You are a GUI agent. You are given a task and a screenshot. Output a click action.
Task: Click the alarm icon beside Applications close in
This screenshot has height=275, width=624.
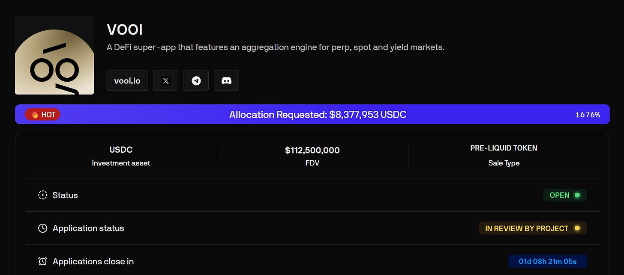(42, 261)
